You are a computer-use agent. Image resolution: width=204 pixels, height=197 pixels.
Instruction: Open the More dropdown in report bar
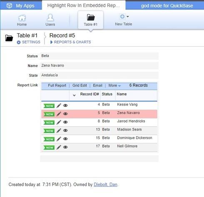click(x=114, y=86)
